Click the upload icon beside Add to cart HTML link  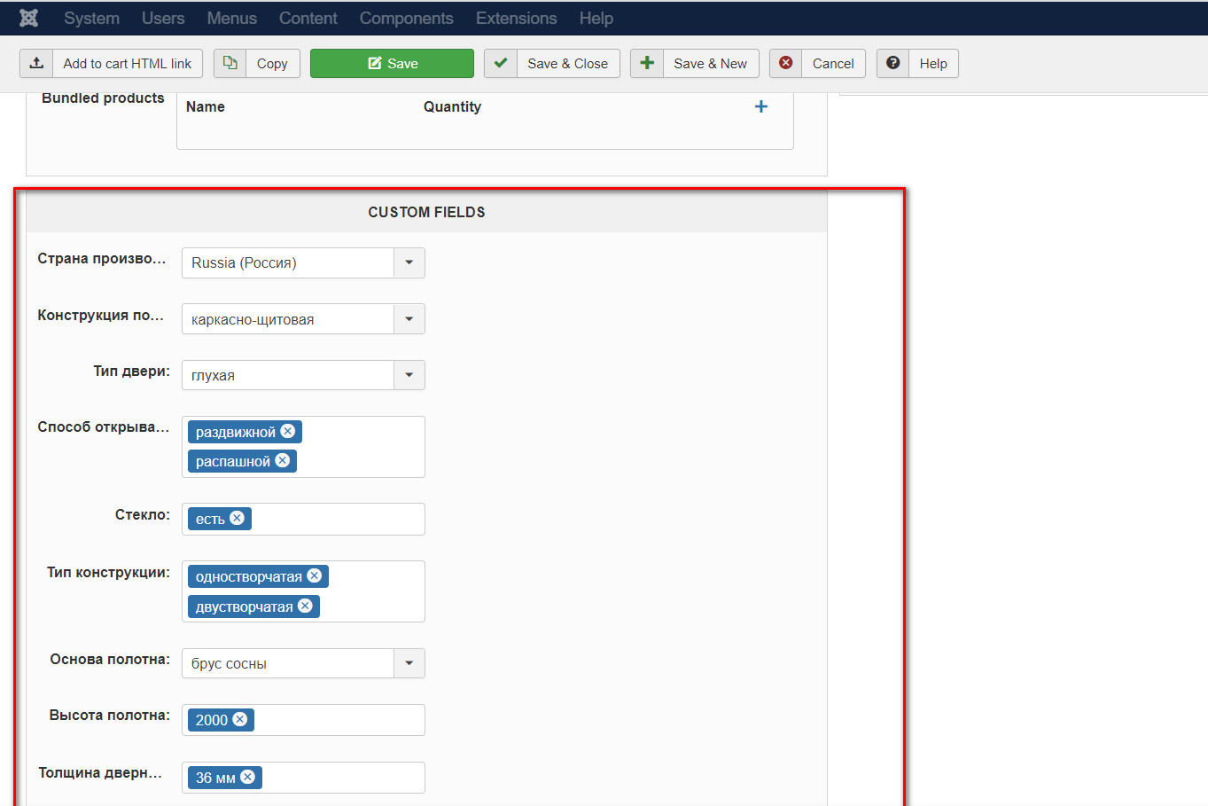click(36, 64)
